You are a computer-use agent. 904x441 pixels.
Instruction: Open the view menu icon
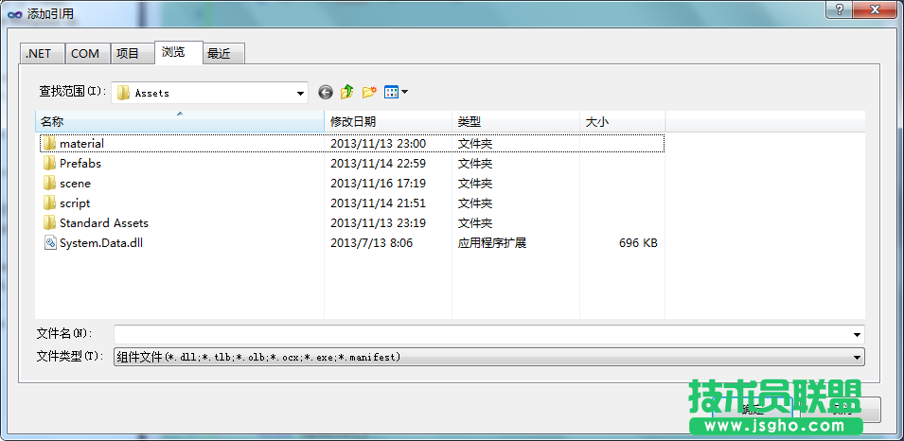point(392,92)
